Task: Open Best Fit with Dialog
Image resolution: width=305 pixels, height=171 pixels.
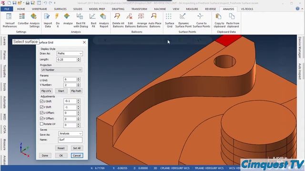Action: point(81,20)
